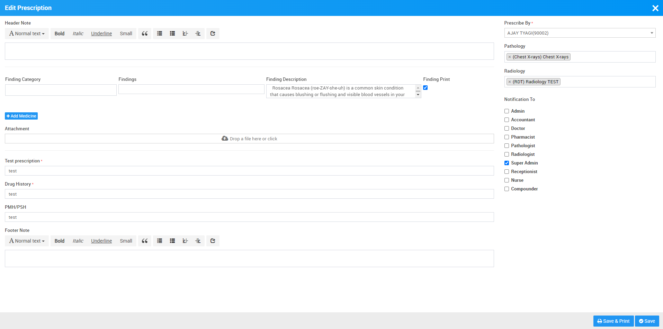Screen dimensions: 663x329
Task: Open the Normal text style dropdown for Header Note
Action: (27, 33)
